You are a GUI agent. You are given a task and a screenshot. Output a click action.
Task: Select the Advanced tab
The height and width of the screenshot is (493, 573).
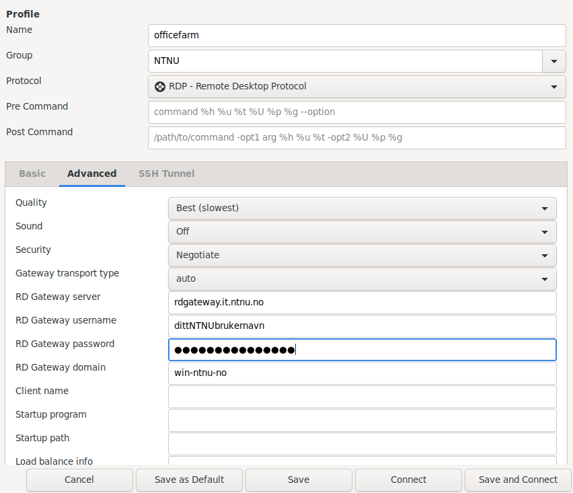(91, 174)
